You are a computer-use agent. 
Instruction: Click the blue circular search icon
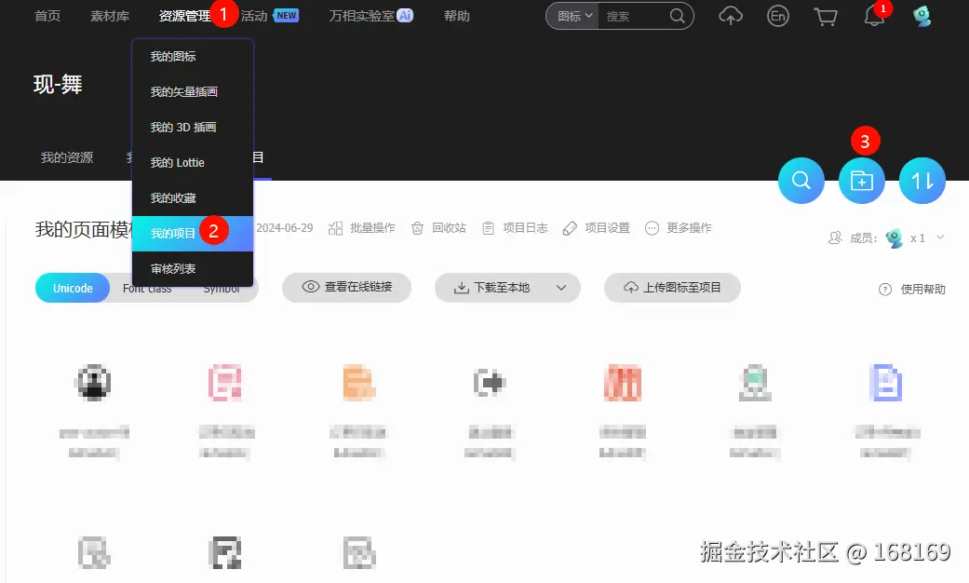tap(801, 181)
